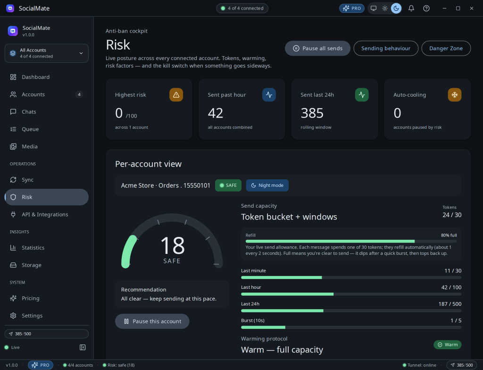Select the Risk shield icon
This screenshot has height=370, width=483.
coord(13,197)
